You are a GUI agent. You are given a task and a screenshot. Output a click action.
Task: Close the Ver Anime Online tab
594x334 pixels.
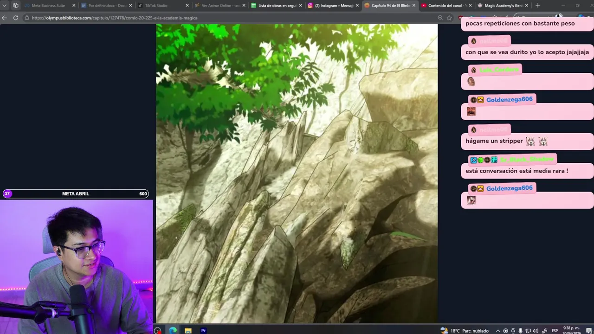pyautogui.click(x=244, y=6)
